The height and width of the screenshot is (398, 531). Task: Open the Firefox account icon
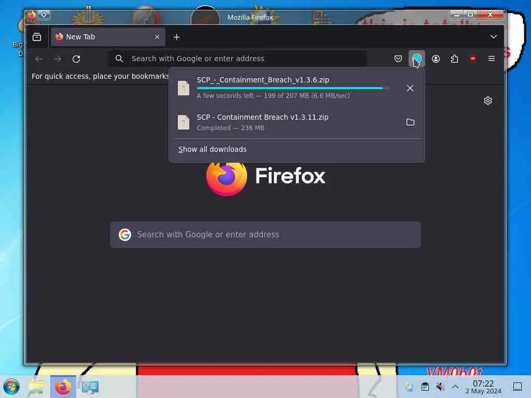[x=436, y=59]
